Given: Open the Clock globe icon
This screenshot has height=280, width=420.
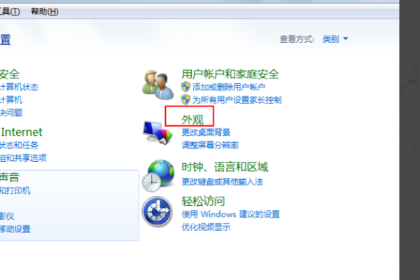Looking at the screenshot, I should click(x=158, y=176).
